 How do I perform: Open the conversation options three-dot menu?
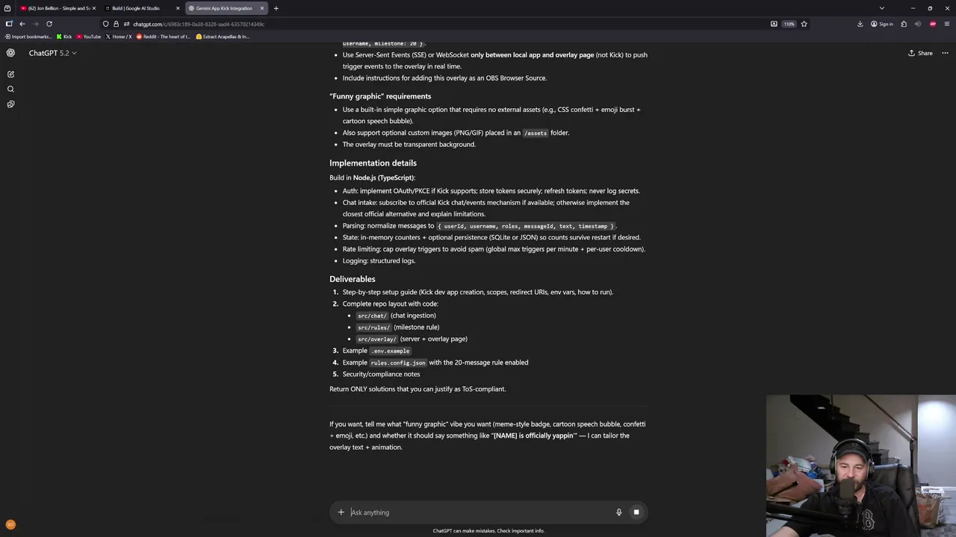(x=945, y=53)
